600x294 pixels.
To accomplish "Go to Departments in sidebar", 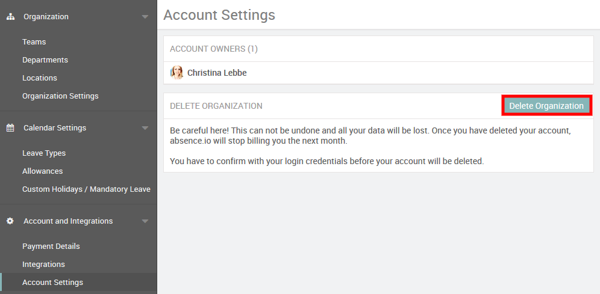I will 45,60.
